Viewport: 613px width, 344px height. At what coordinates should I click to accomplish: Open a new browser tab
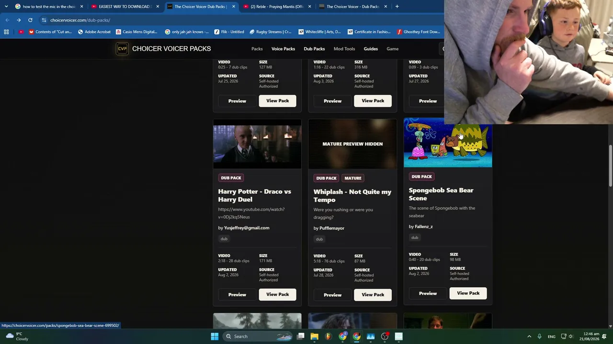tap(397, 7)
